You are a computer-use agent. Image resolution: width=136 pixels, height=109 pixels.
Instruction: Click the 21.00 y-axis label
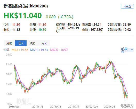9,64
